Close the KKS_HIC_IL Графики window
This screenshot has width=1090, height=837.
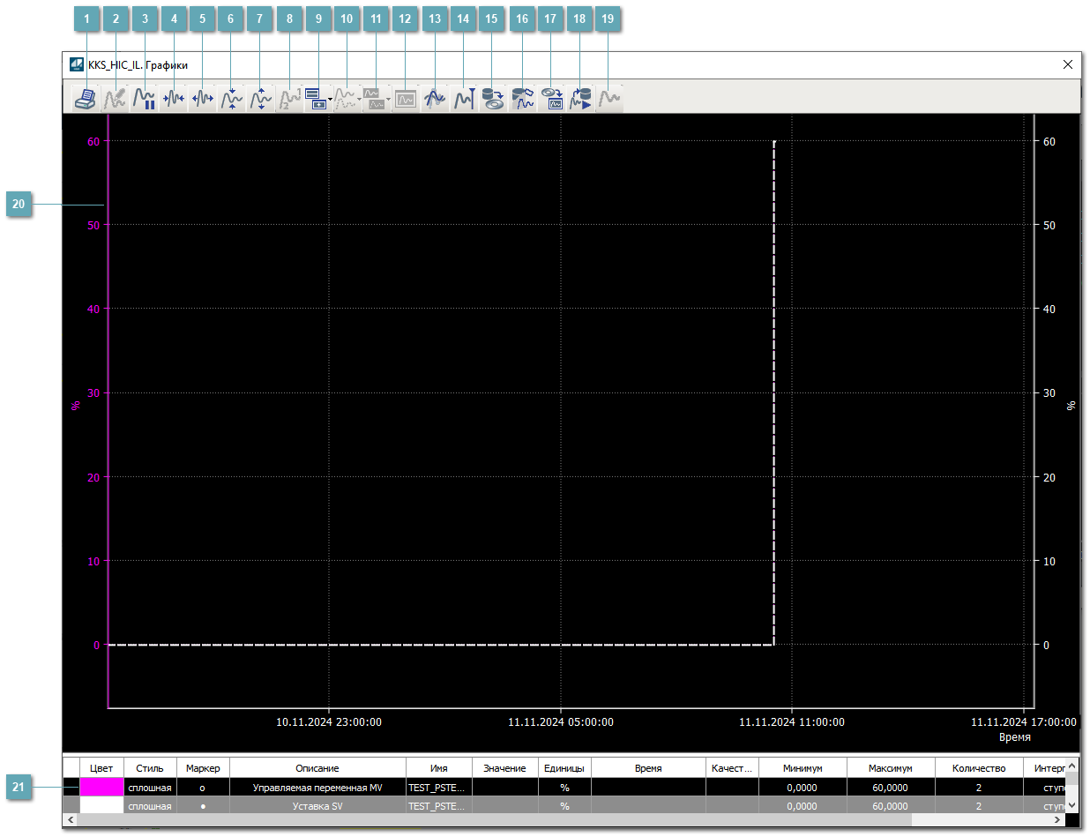click(x=1067, y=64)
